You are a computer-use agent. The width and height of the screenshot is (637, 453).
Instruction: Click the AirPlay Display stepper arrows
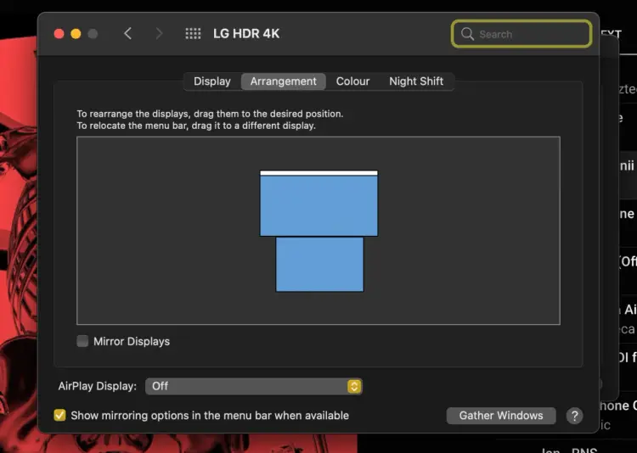[x=354, y=386]
